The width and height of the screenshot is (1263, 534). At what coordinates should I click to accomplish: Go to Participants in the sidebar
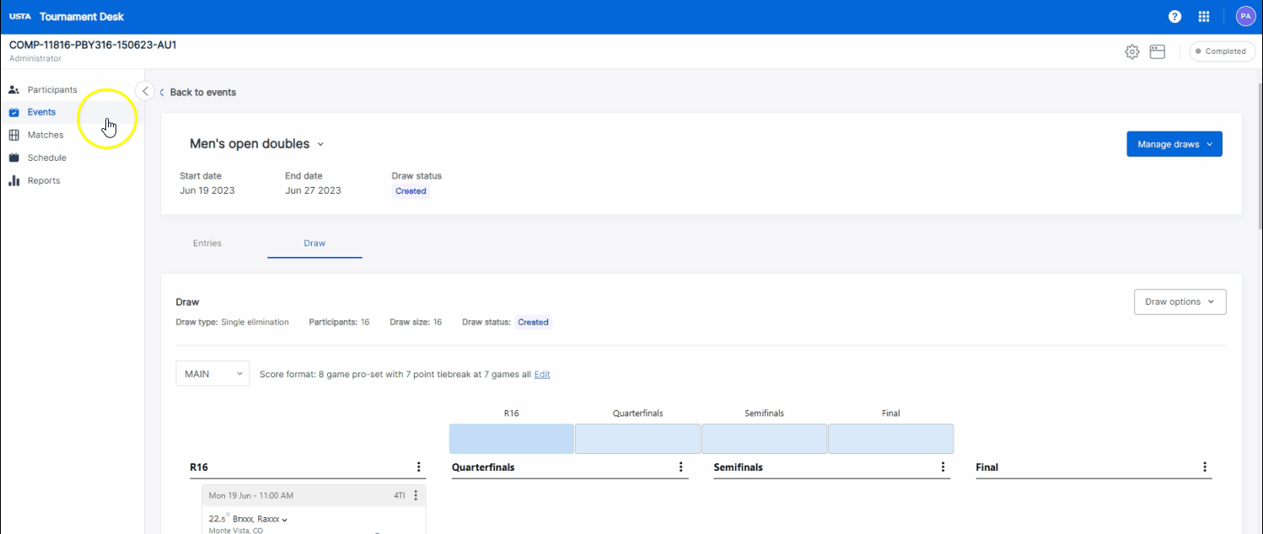pos(52,89)
